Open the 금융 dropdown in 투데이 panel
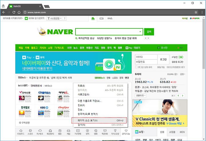Image resolution: width=206 pixels, height=141 pixels. tap(182, 74)
